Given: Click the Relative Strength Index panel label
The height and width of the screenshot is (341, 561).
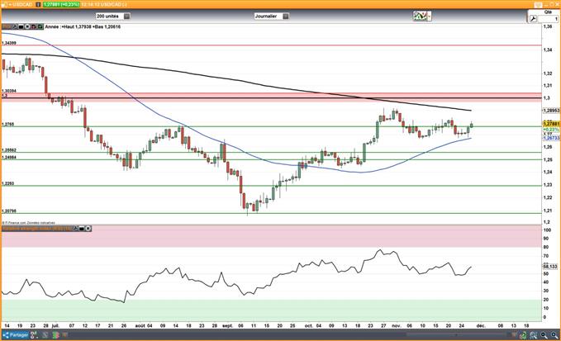Looking at the screenshot, I should [37, 228].
